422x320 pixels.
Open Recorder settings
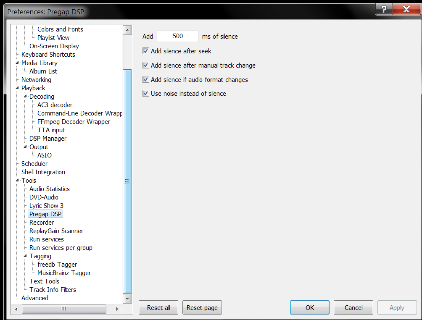(42, 223)
